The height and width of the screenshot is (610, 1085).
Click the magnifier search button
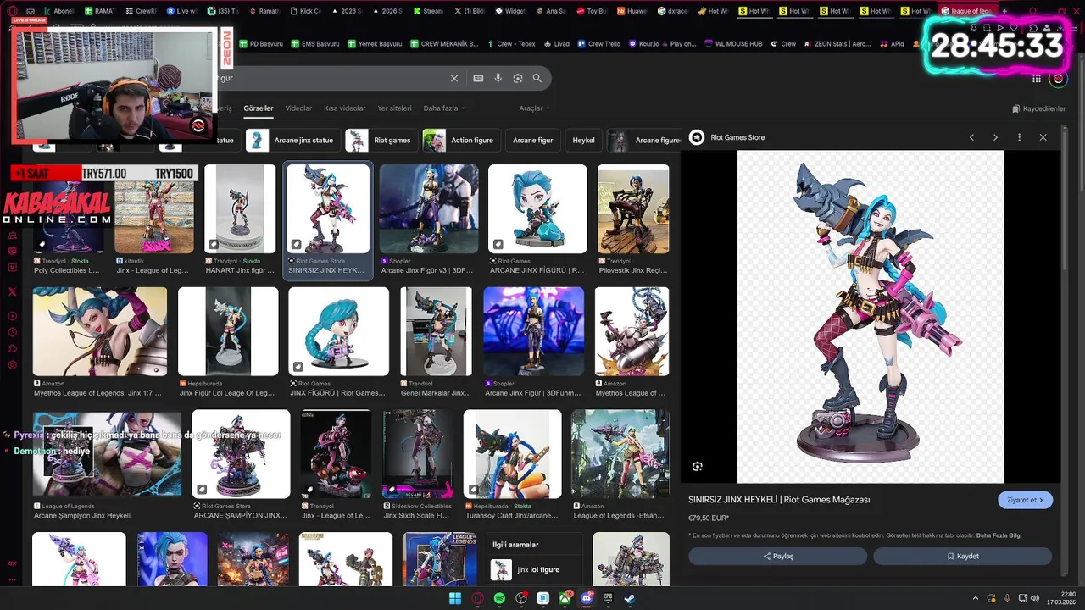pyautogui.click(x=537, y=78)
